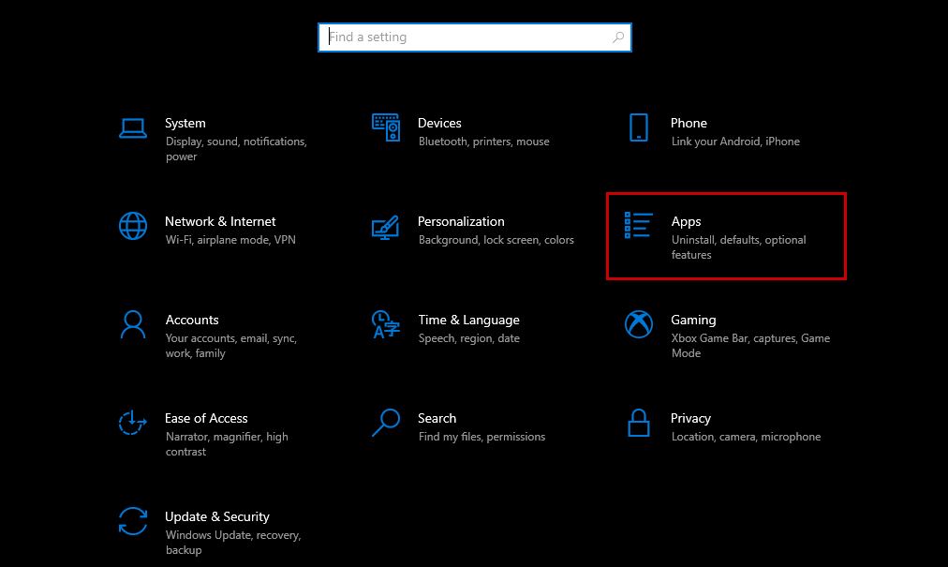The width and height of the screenshot is (948, 567).
Task: Open Network & Internet title
Action: click(x=220, y=221)
